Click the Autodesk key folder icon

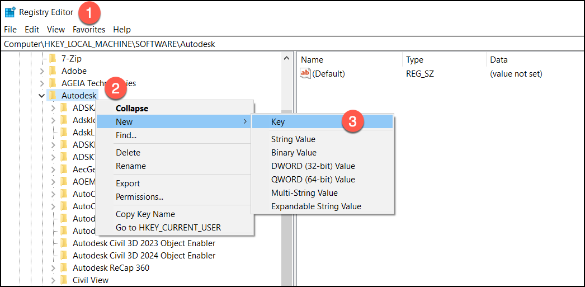tap(53, 95)
